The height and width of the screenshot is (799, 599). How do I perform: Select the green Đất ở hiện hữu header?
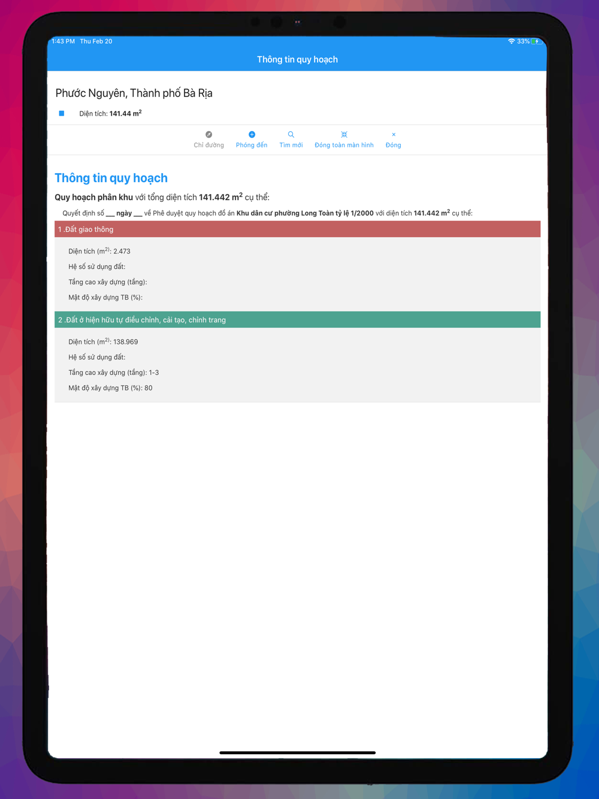pos(298,320)
